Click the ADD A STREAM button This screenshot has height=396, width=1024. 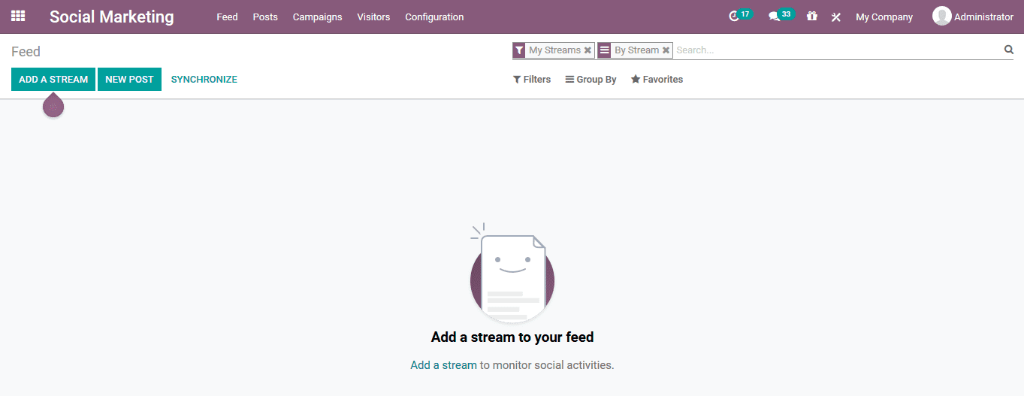click(53, 79)
